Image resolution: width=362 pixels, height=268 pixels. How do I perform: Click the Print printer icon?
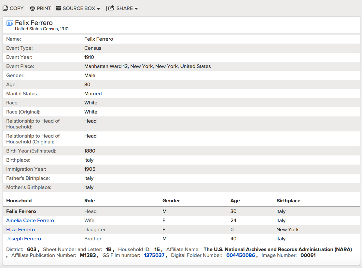pyautogui.click(x=33, y=8)
